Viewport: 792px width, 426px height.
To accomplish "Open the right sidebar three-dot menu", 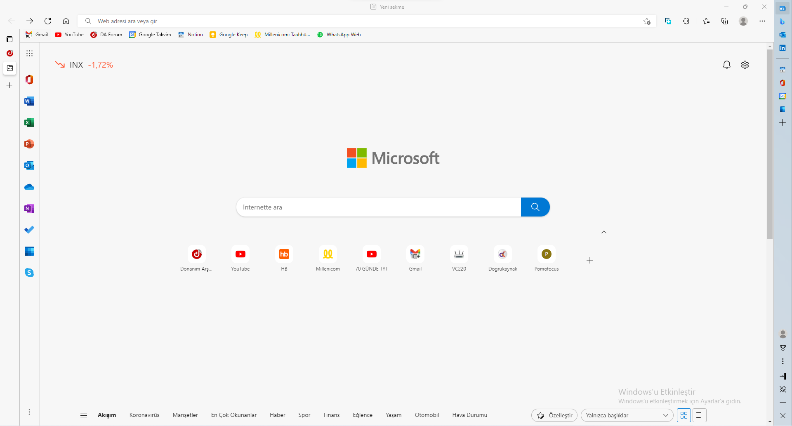I will 783,361.
